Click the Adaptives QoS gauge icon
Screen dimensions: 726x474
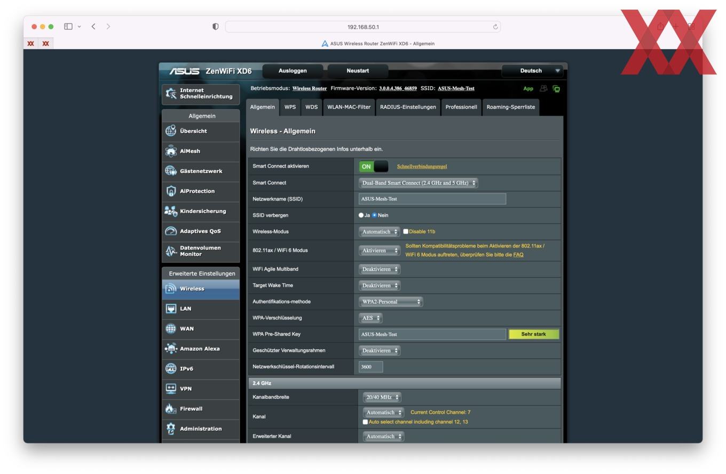point(171,231)
